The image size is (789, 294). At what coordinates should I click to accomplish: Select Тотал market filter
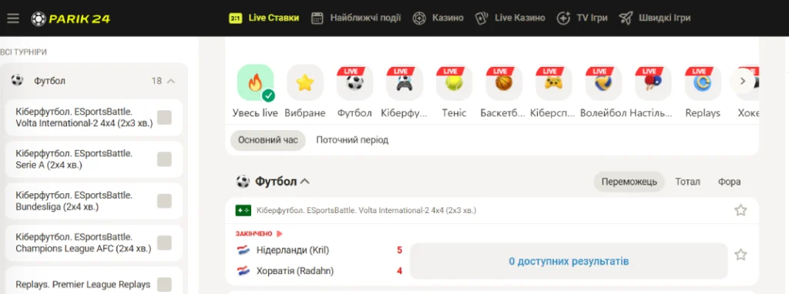(687, 182)
